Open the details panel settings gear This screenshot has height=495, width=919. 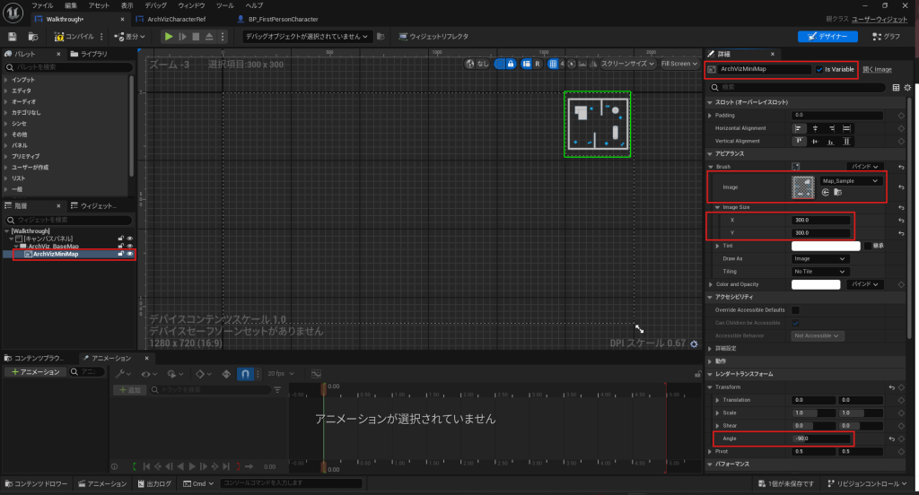click(x=907, y=87)
